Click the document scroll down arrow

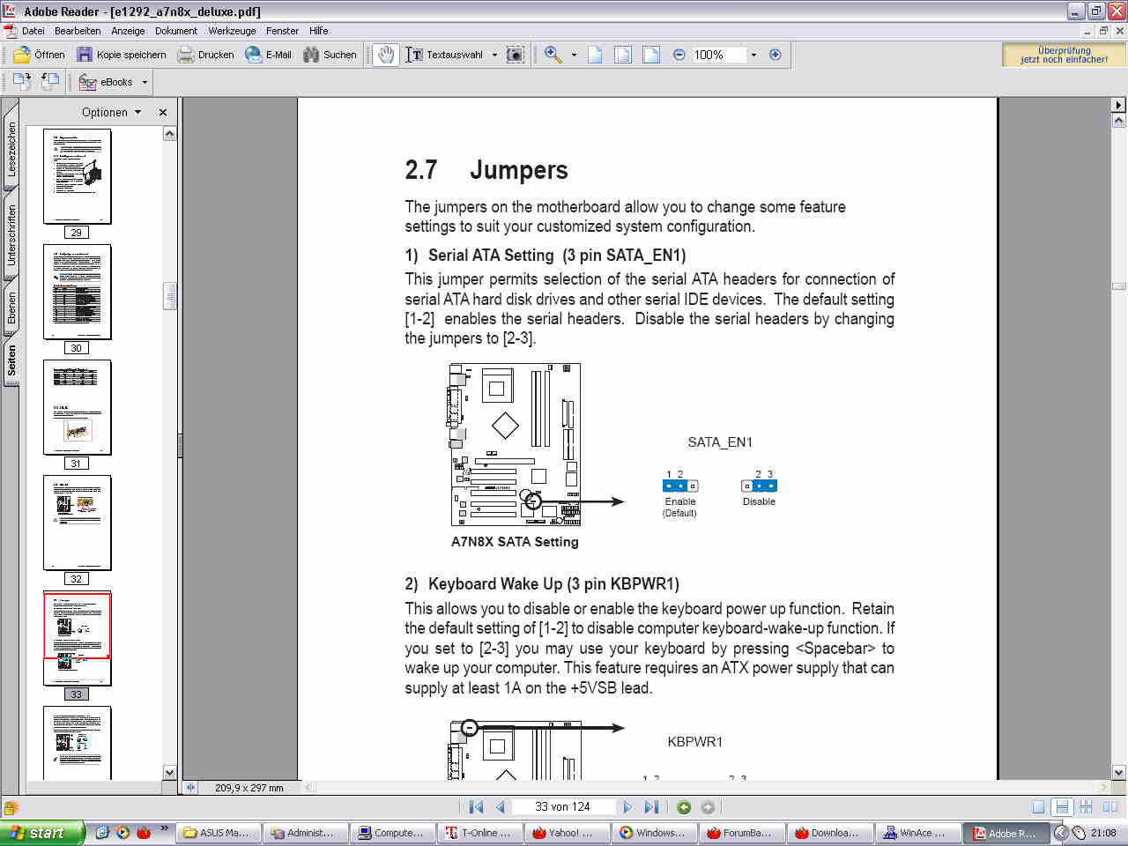tap(1119, 772)
